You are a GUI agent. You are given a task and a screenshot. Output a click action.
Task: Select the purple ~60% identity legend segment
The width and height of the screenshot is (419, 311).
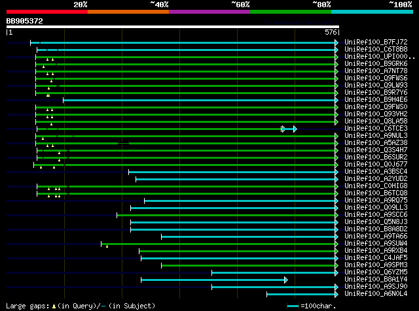209,12
